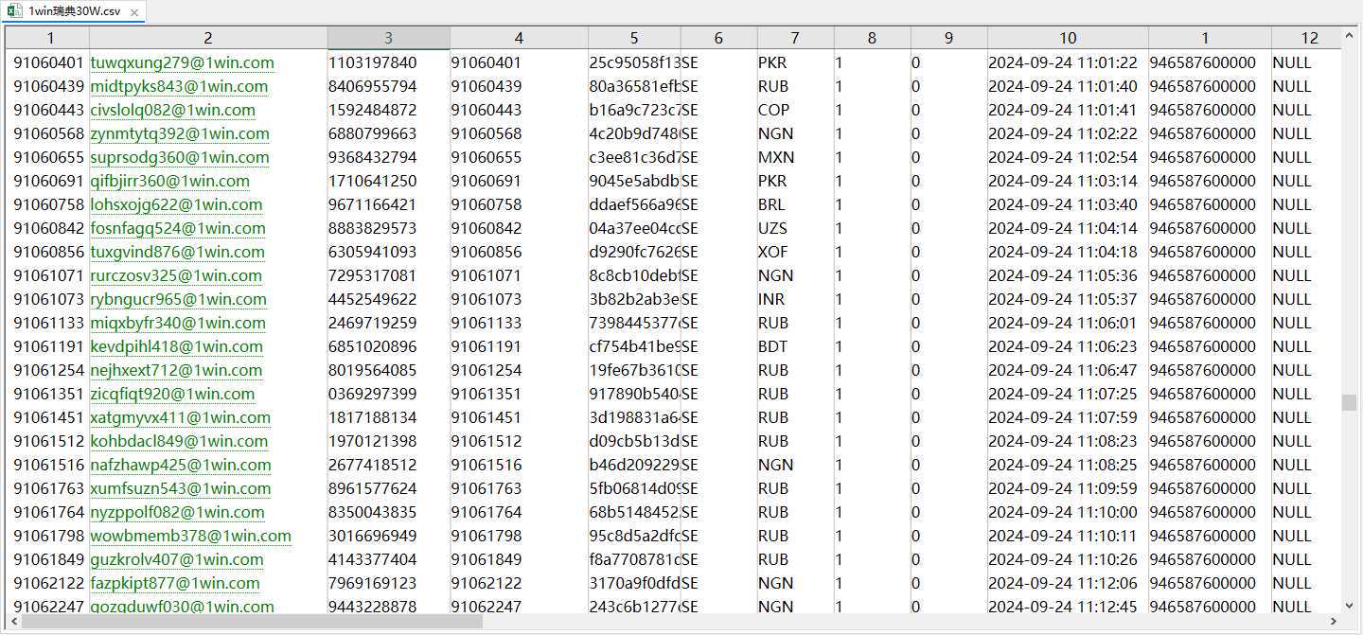Open email link fosnfagq524@1win.com

click(x=178, y=228)
